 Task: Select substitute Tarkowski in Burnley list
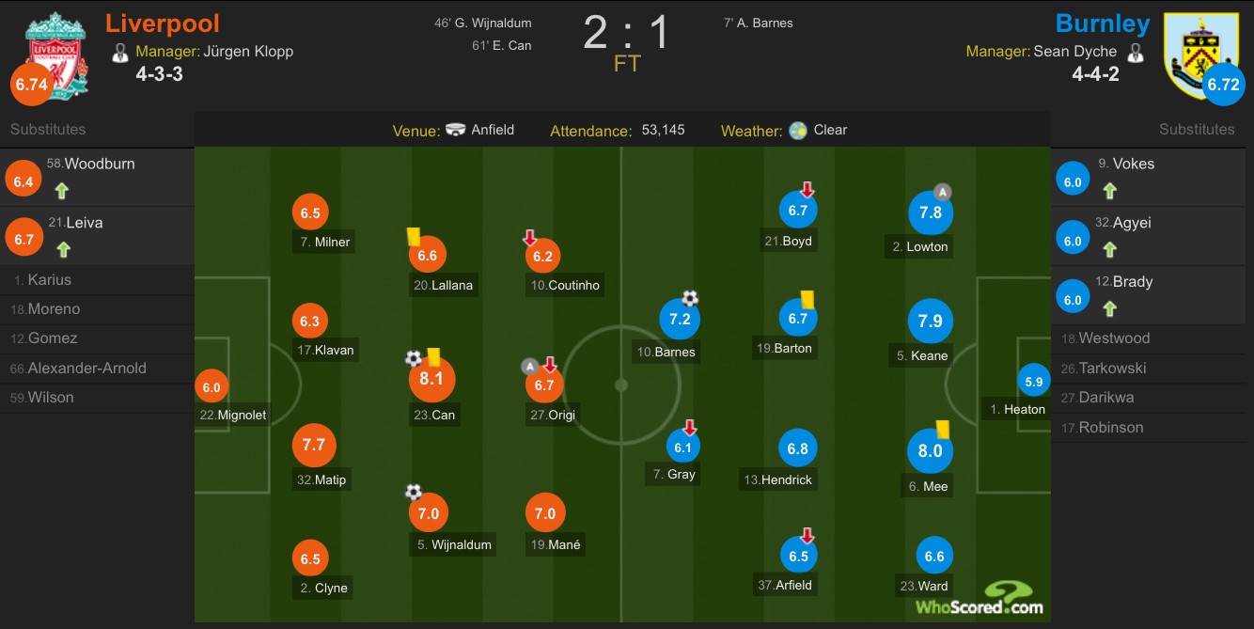click(x=1152, y=368)
